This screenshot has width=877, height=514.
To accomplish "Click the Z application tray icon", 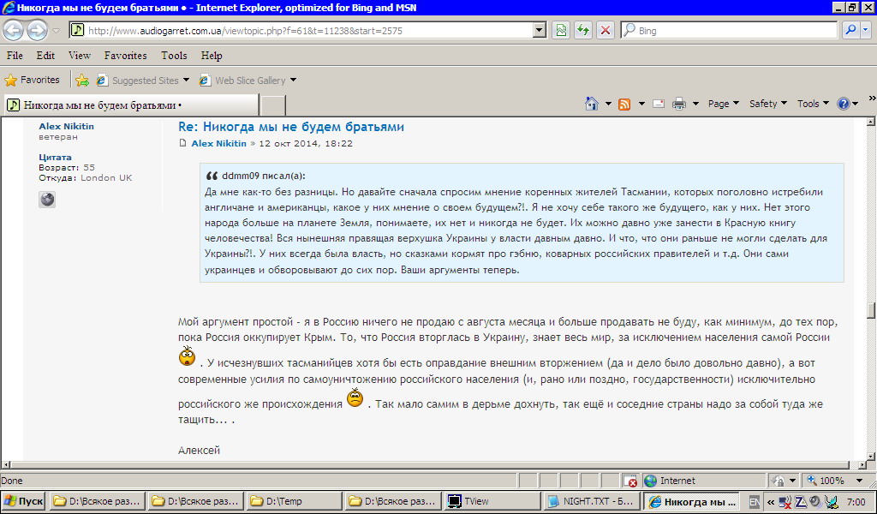I will click(801, 502).
